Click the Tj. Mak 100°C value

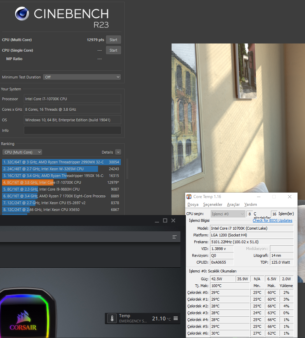[x=230, y=286]
